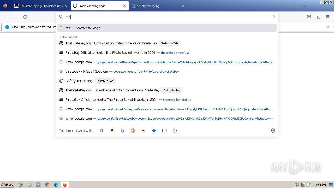Open search settings gear
This screenshot has height=188, width=334.
[273, 131]
